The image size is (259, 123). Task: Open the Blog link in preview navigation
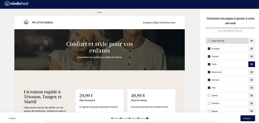156,23
